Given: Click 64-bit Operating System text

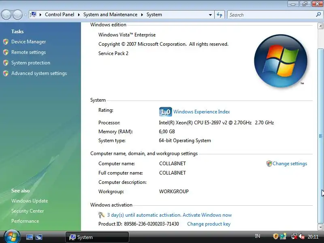Looking at the screenshot, I should [x=185, y=141].
